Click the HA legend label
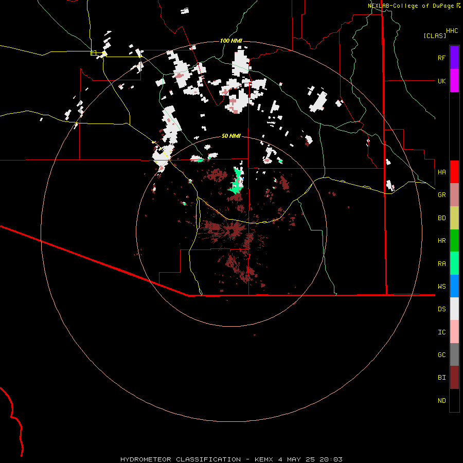The width and height of the screenshot is (463, 463). tap(441, 172)
